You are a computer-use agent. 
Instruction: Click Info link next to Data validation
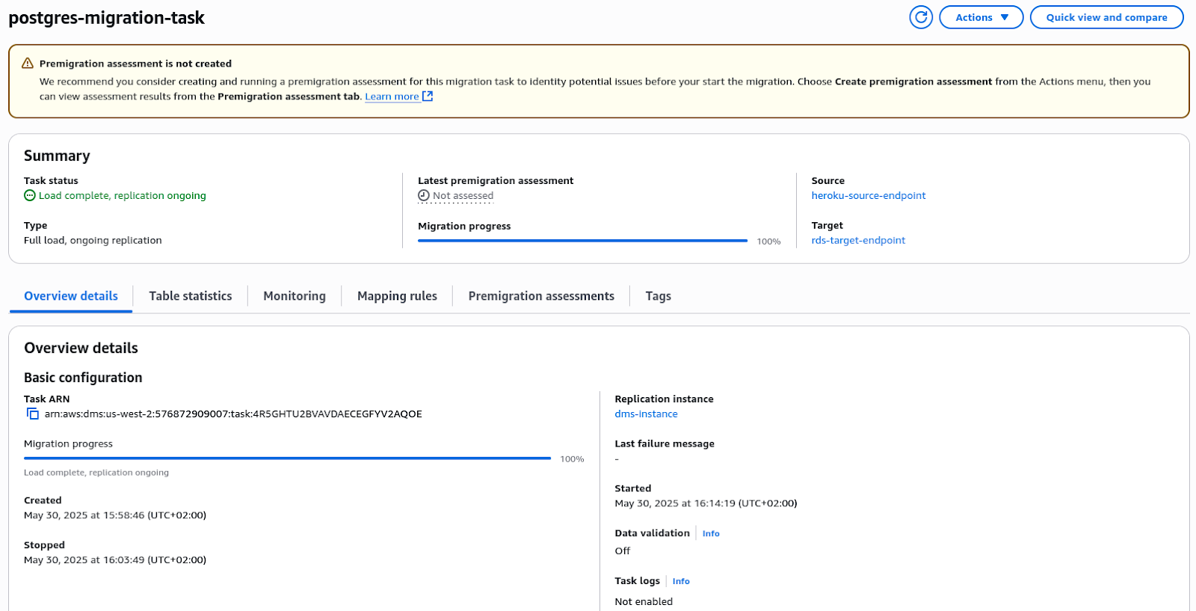click(711, 534)
